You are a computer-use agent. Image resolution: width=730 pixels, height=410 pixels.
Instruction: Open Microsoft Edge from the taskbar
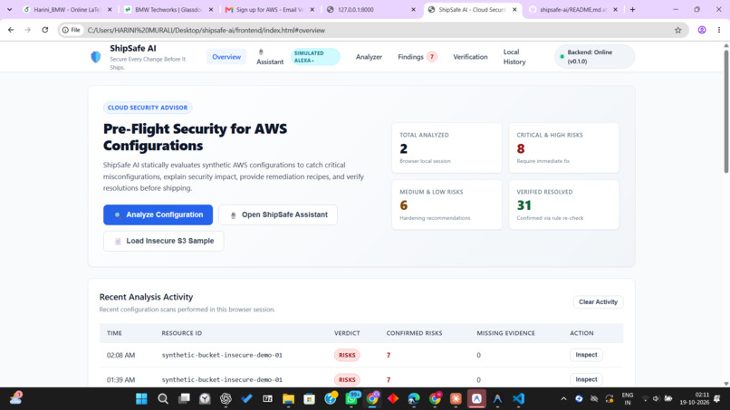tap(413, 399)
